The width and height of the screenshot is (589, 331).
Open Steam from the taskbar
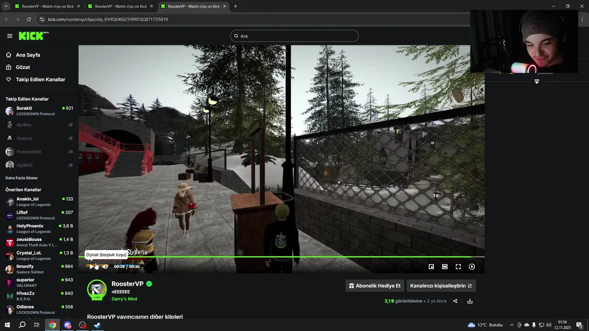click(x=98, y=325)
